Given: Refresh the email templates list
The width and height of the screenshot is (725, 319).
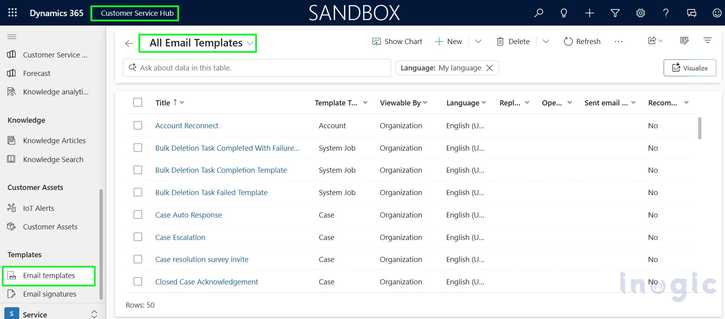Looking at the screenshot, I should coord(582,41).
